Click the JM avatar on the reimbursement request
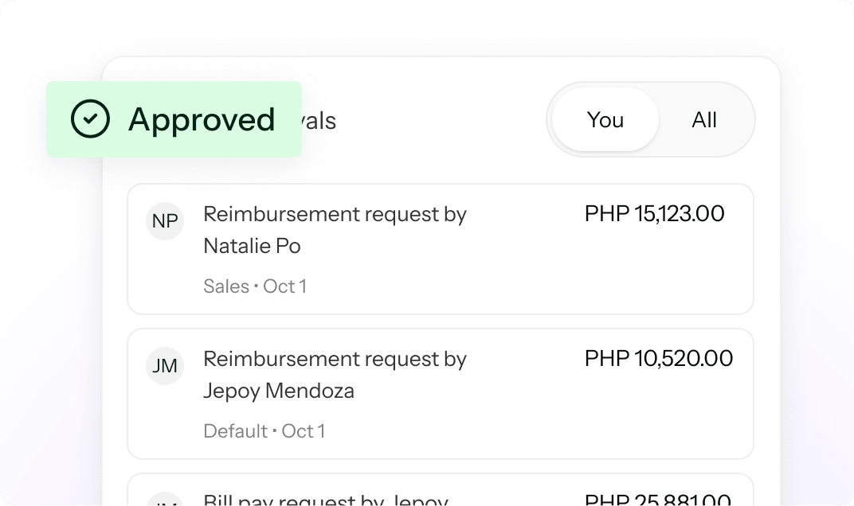Image resolution: width=854 pixels, height=506 pixels. 165,366
